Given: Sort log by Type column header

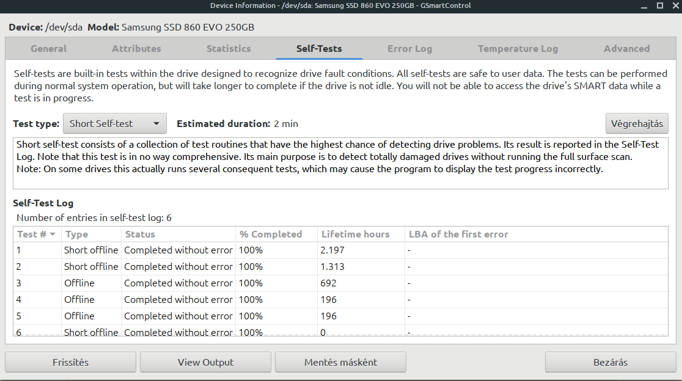Looking at the screenshot, I should click(x=77, y=234).
